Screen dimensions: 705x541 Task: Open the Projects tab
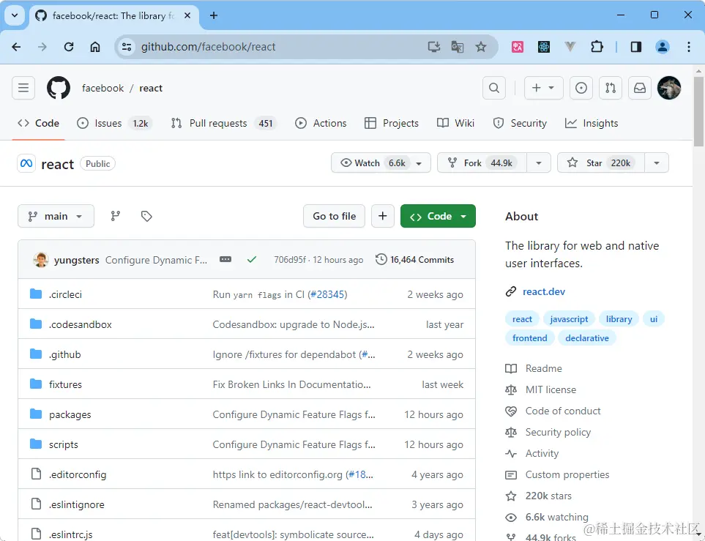(391, 123)
